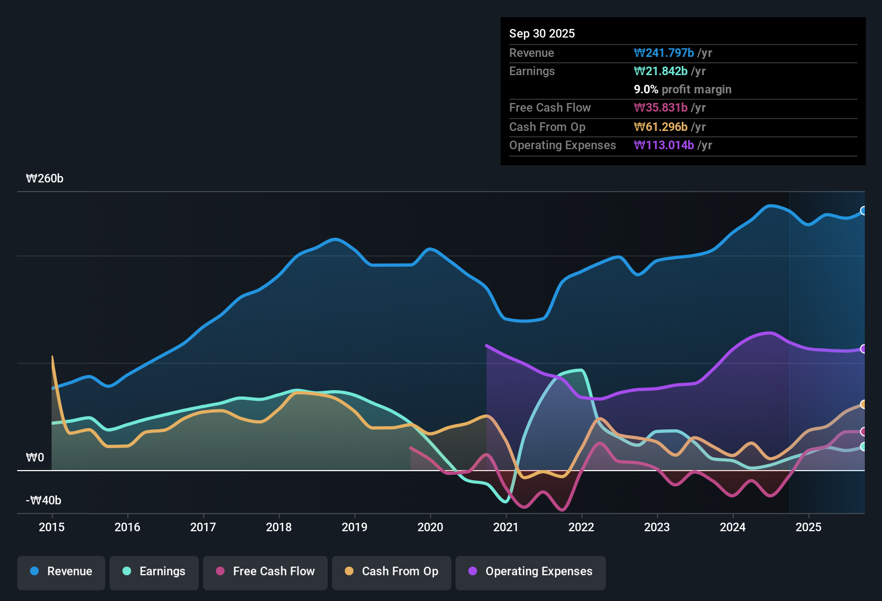Click the purple Operating Expenses legend dot
The image size is (882, 601).
(x=472, y=571)
